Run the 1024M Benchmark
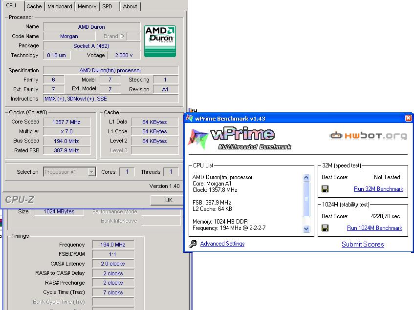The width and height of the screenshot is (414, 310). pos(374,228)
